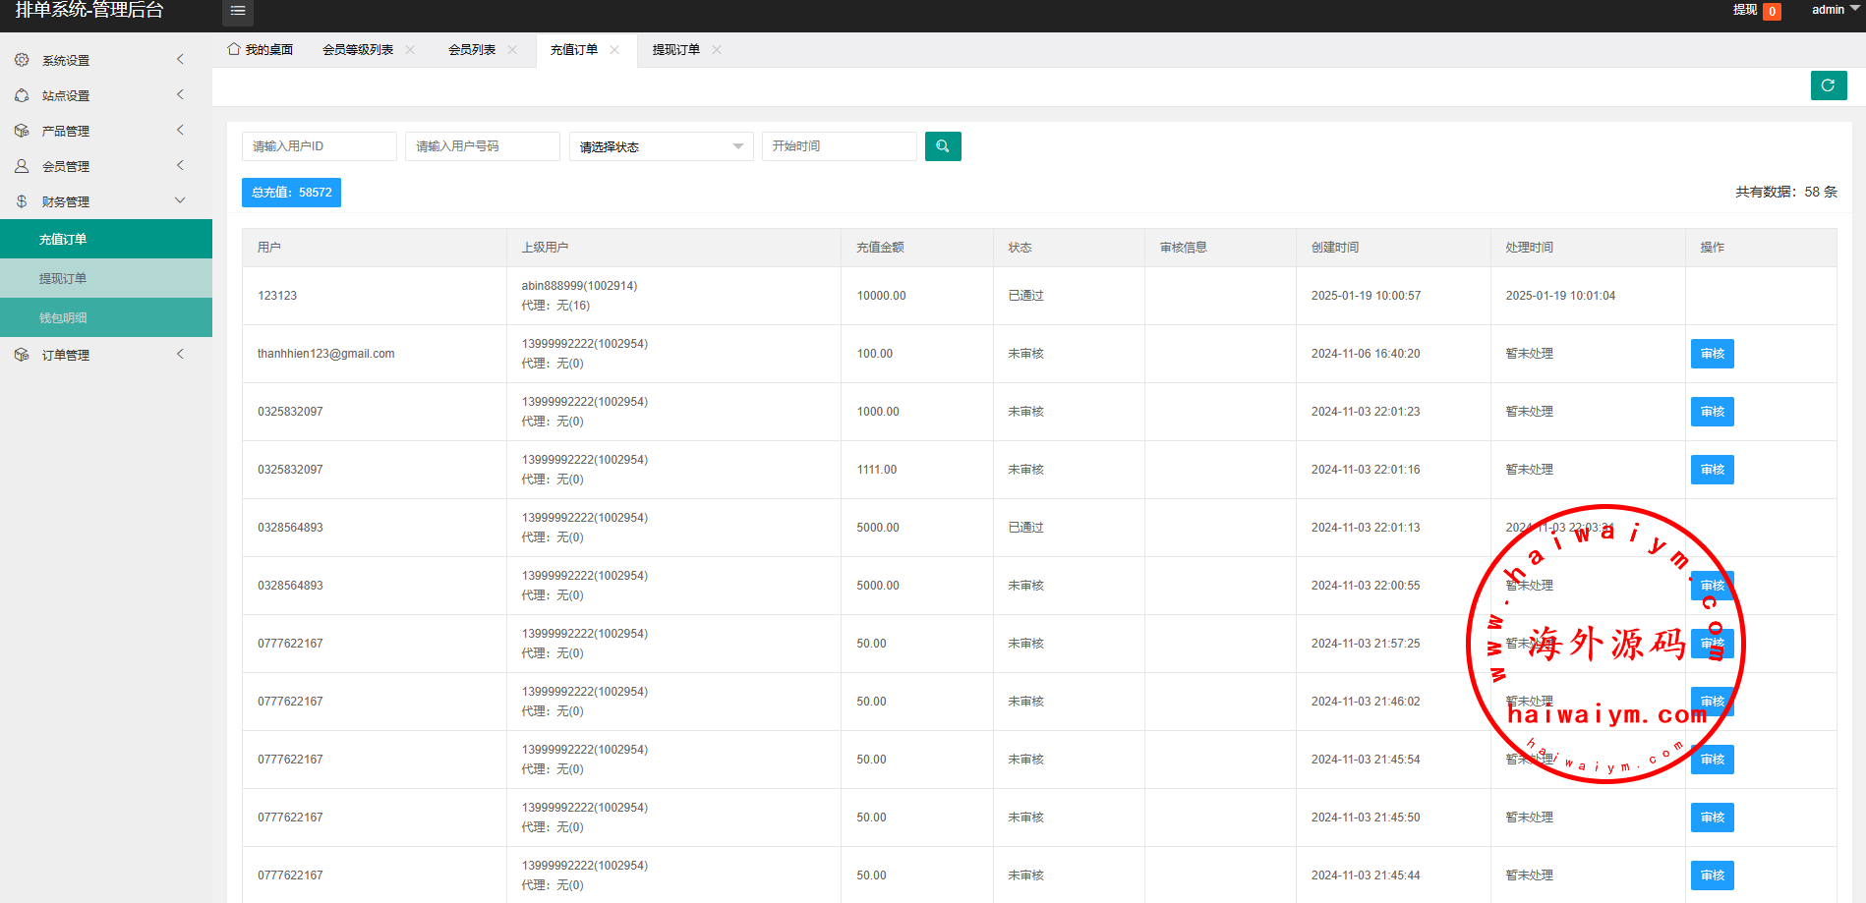Click the 会员管理 person icon in sidebar
Image resolution: width=1866 pixels, height=903 pixels.
(22, 166)
